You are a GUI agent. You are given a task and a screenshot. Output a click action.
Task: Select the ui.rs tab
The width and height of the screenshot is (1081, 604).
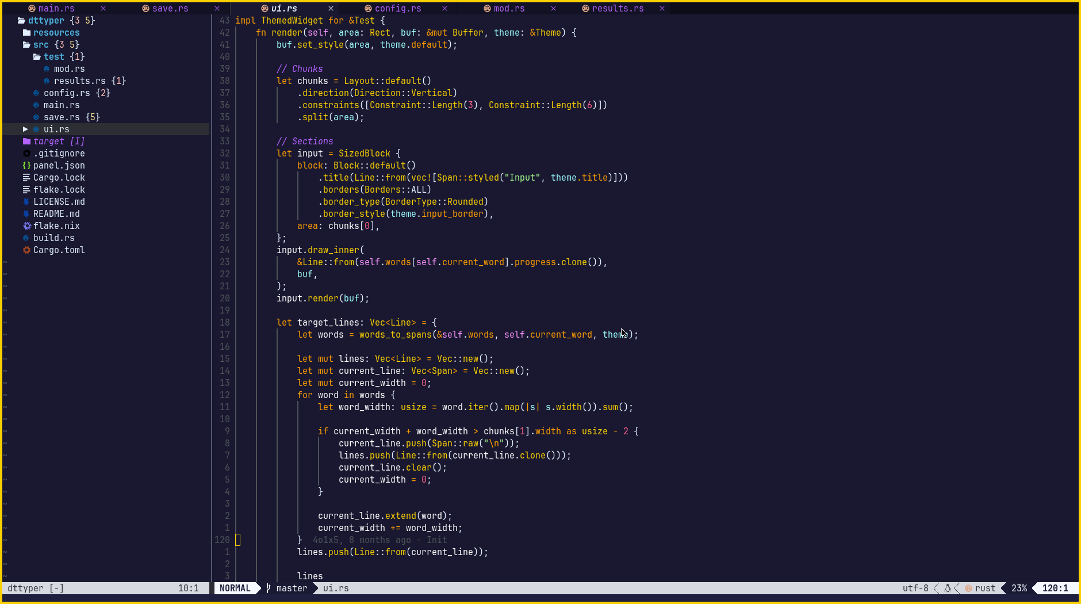tap(284, 9)
